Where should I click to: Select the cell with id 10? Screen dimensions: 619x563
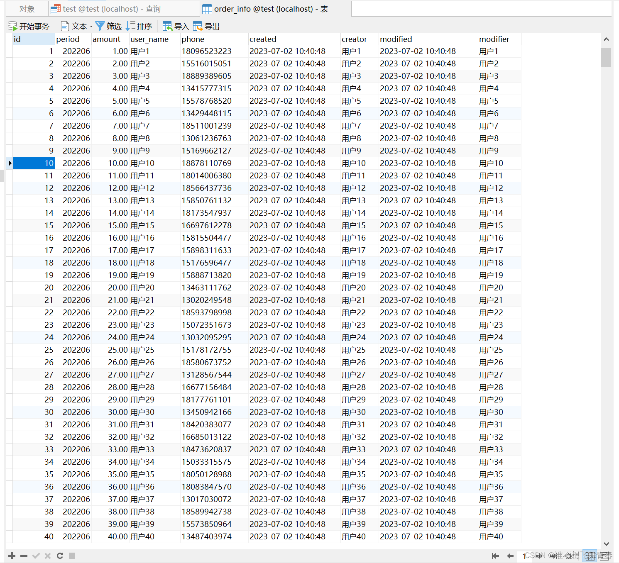tap(34, 163)
